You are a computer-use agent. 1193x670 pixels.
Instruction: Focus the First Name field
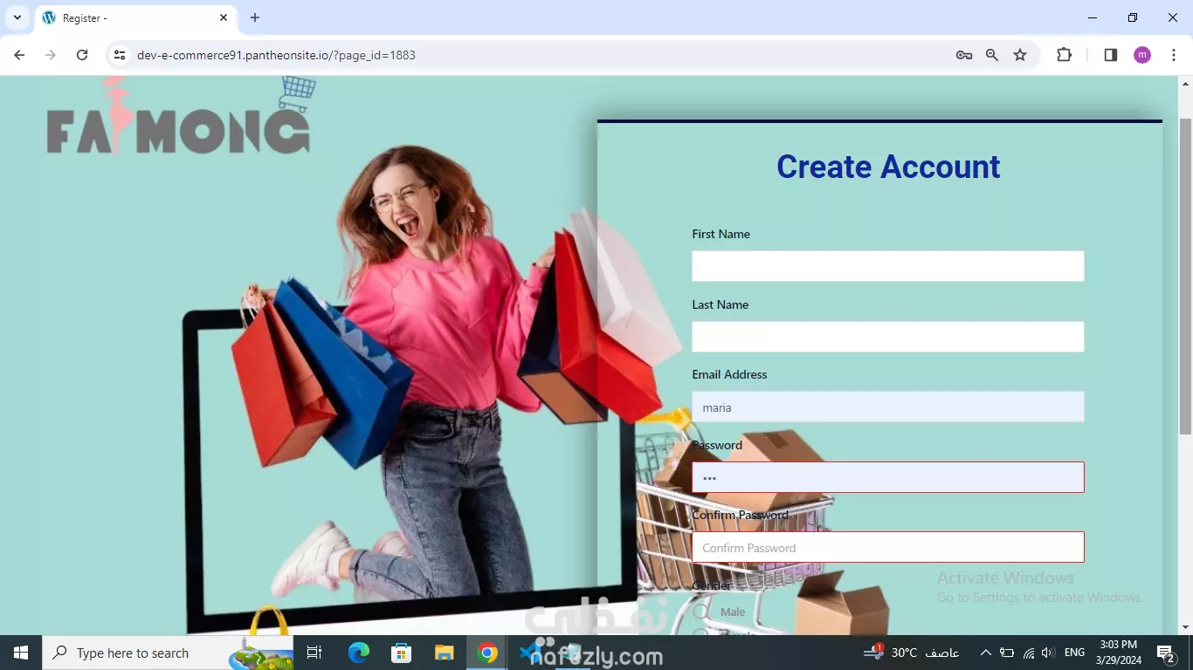(x=888, y=266)
